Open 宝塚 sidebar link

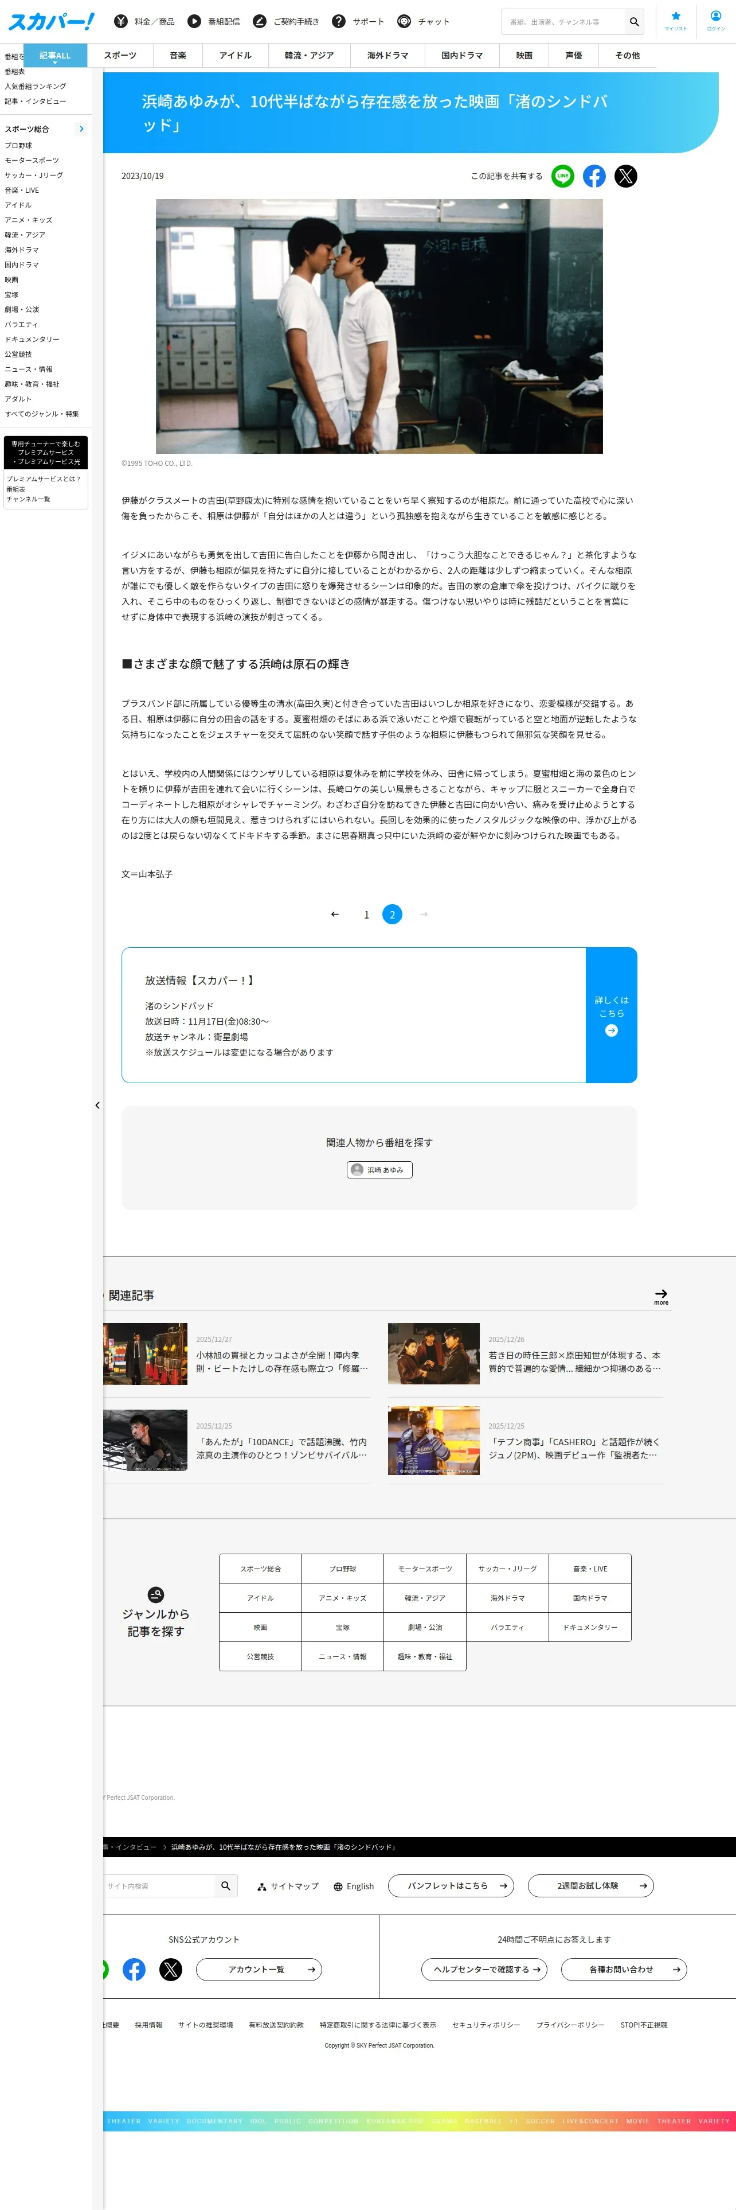point(11,294)
